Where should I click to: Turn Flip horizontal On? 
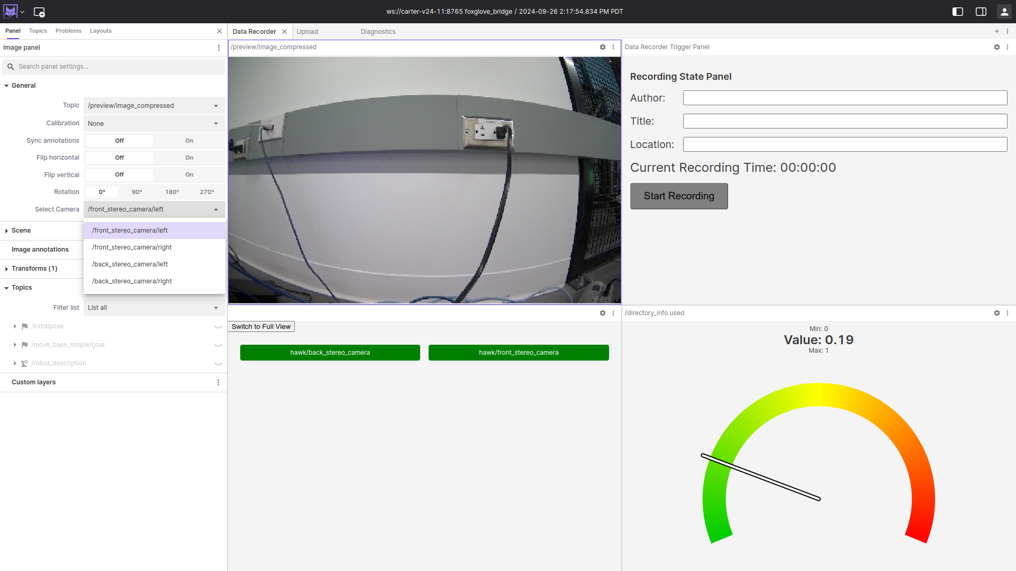tap(189, 158)
